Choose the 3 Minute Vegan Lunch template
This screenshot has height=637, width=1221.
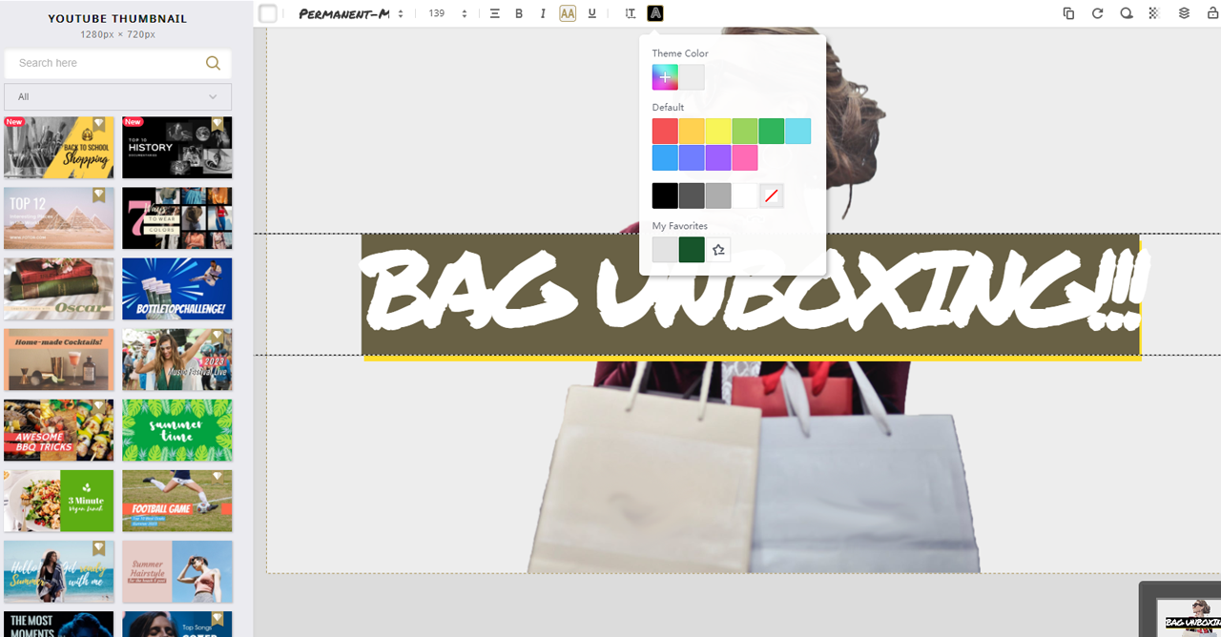tap(59, 501)
